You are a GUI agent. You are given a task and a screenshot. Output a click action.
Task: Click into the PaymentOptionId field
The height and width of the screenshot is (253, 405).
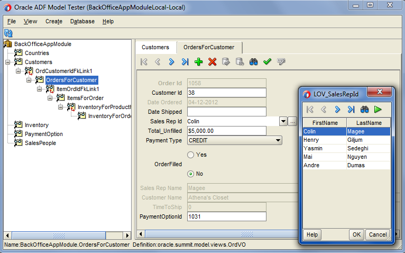tap(226, 216)
